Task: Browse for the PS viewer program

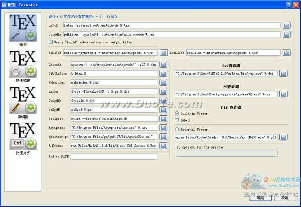Action: click(283, 94)
